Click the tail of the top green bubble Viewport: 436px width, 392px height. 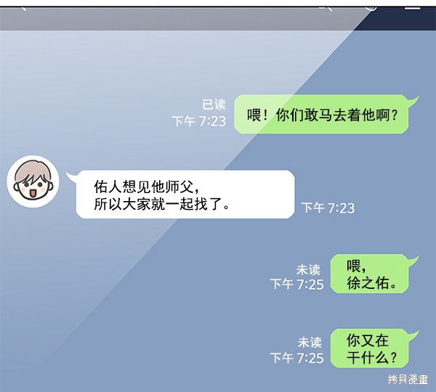click(x=413, y=100)
